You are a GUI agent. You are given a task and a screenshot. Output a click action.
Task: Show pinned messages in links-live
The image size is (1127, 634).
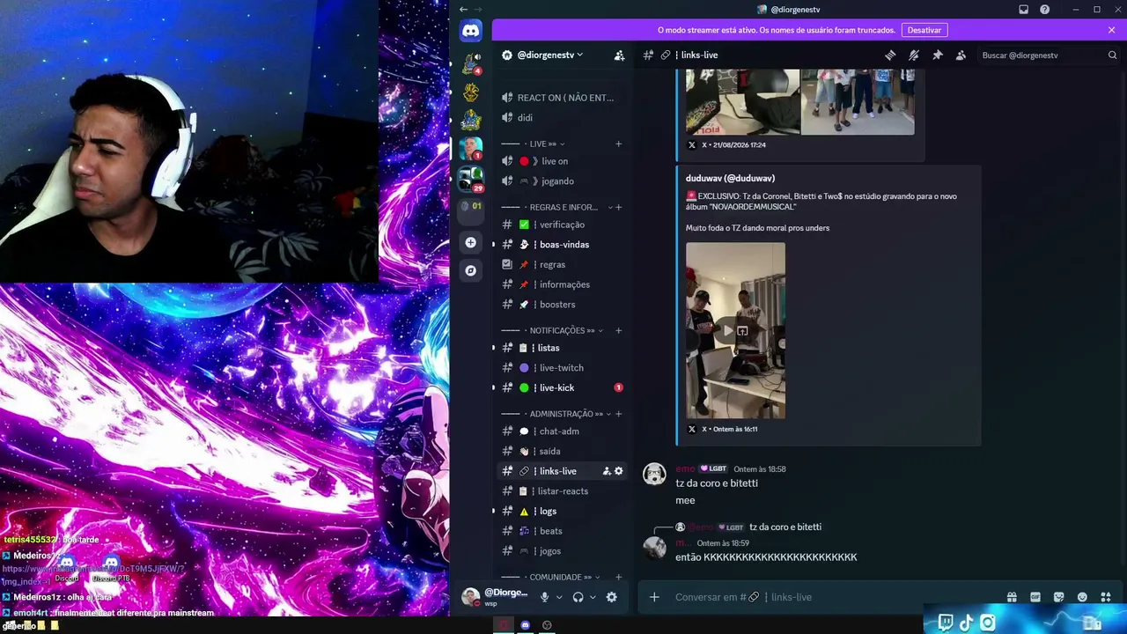tap(938, 55)
